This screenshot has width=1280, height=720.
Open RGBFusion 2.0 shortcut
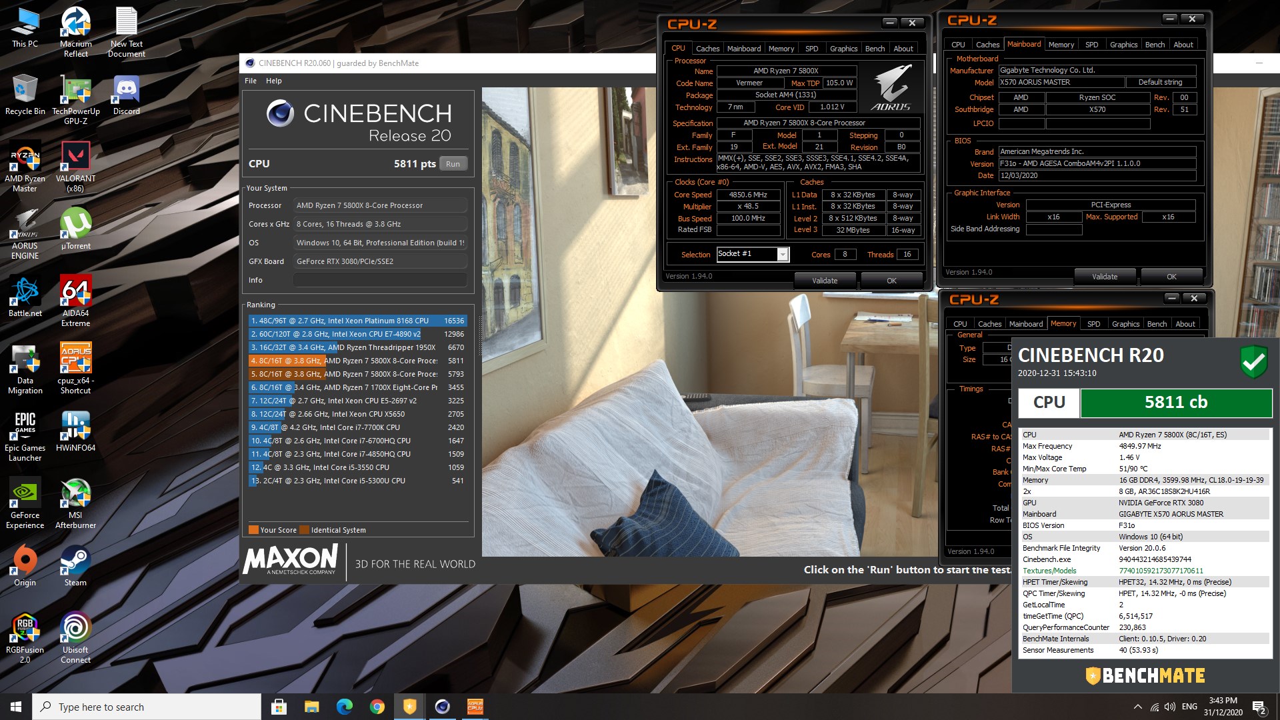tap(25, 639)
